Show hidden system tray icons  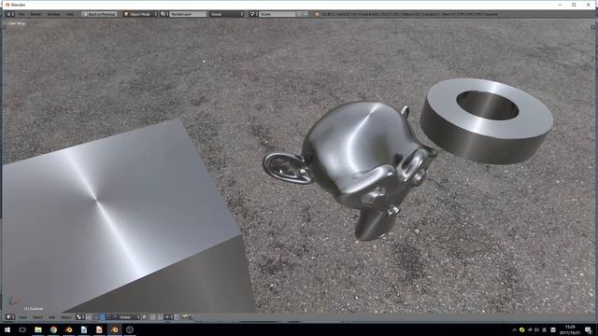(514, 329)
